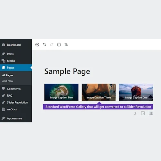Open the FAQ menu item
The height and width of the screenshot is (161, 161).
[x=10, y=96]
